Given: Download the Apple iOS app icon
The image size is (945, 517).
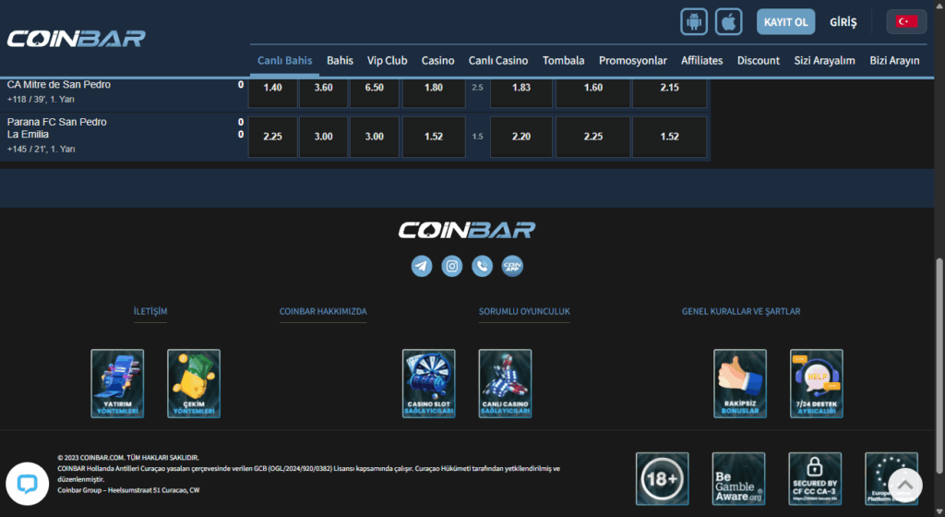Looking at the screenshot, I should point(728,21).
